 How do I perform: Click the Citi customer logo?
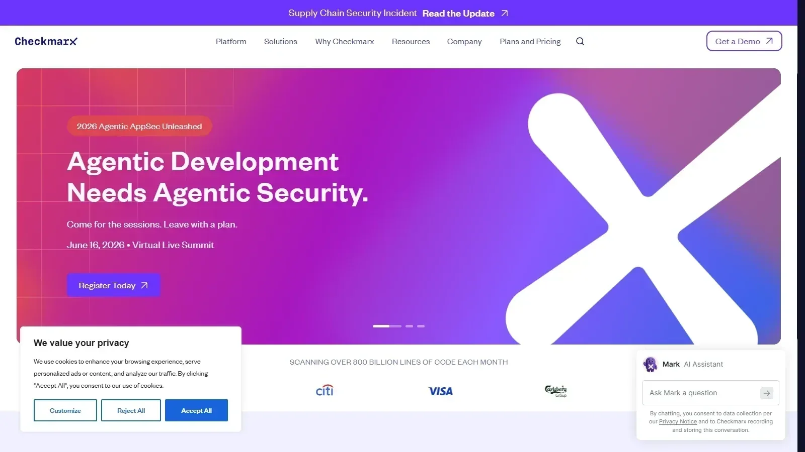coord(325,390)
